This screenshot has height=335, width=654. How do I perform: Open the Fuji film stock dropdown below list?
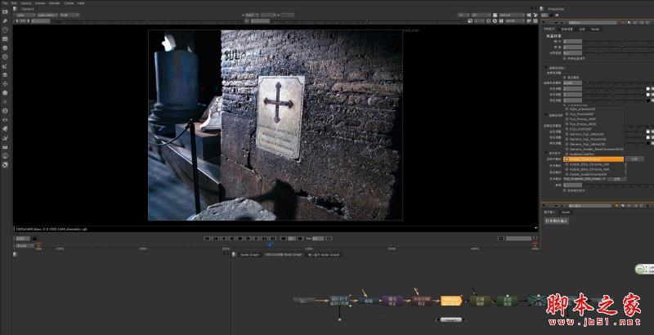pyautogui.click(x=584, y=179)
